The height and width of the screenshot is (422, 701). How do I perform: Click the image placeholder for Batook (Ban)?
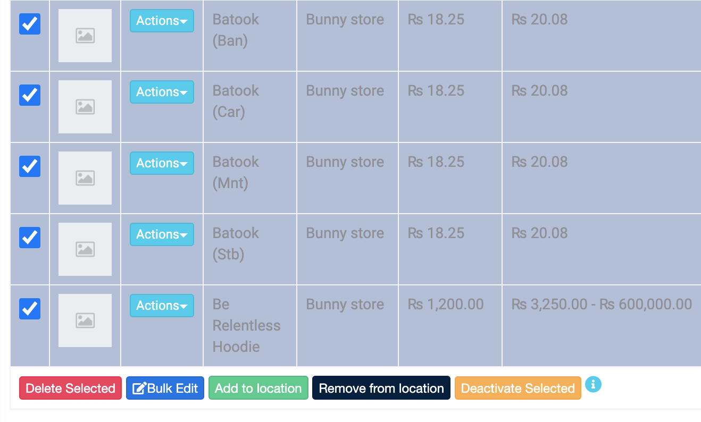(85, 36)
